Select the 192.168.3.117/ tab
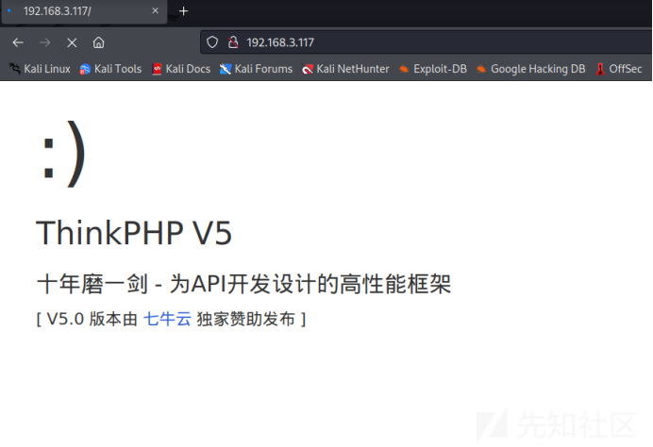 tap(84, 11)
